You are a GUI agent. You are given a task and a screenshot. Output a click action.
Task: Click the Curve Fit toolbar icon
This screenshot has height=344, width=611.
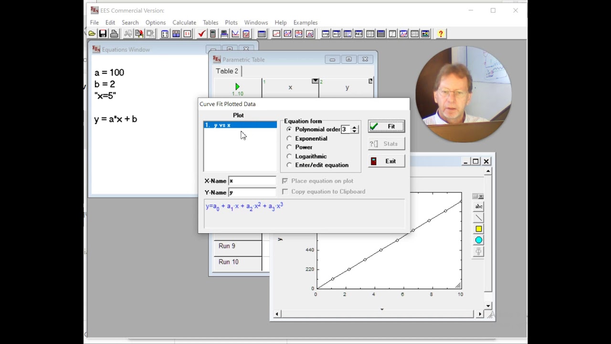pyautogui.click(x=310, y=34)
